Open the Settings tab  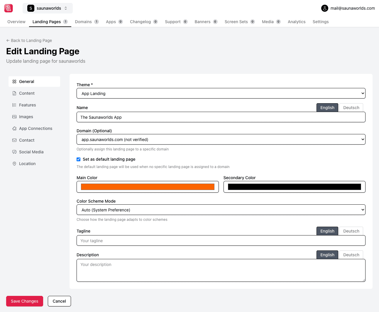pyautogui.click(x=321, y=22)
